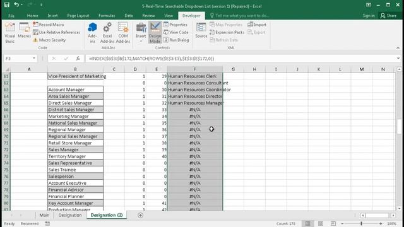This screenshot has width=404, height=227.
Task: Click View Code
Action: pos(176,32)
